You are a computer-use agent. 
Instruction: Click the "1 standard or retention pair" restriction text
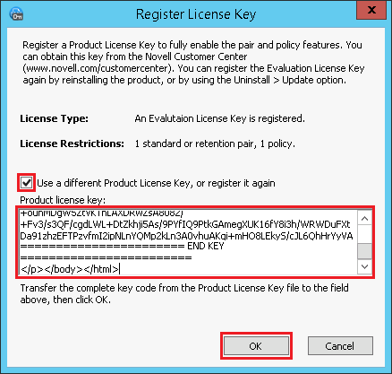(195, 144)
